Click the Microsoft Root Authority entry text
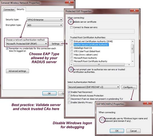This screenshot has height=136, width=153. coord(85,58)
